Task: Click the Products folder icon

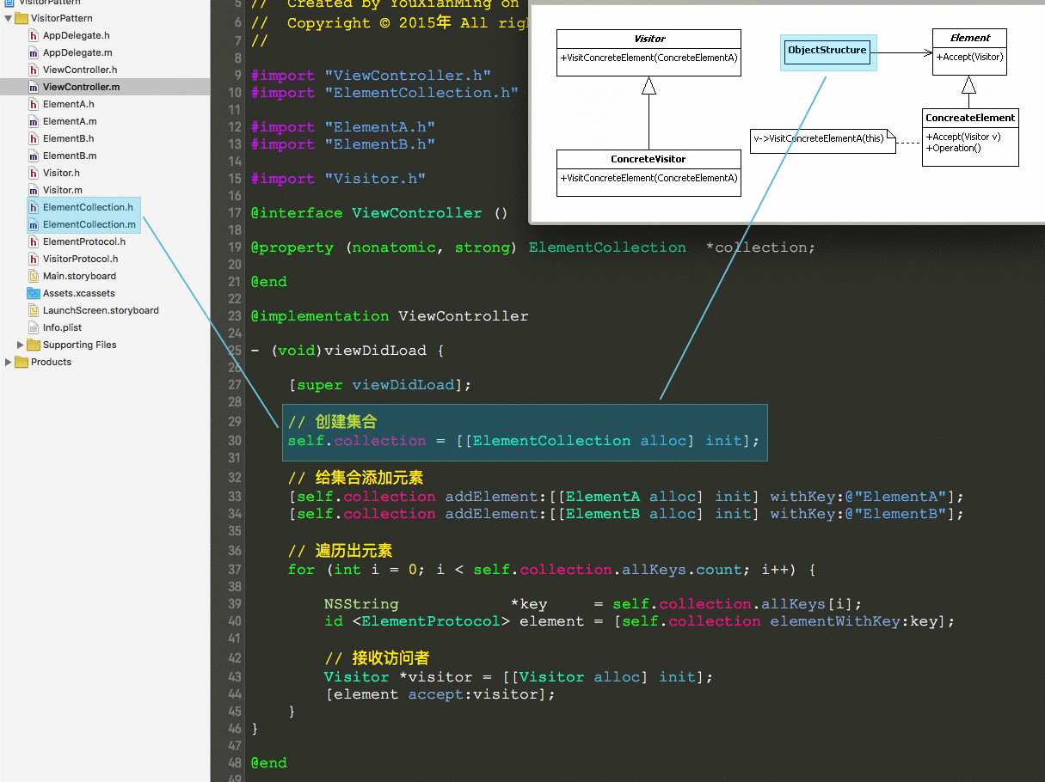Action: [x=22, y=362]
